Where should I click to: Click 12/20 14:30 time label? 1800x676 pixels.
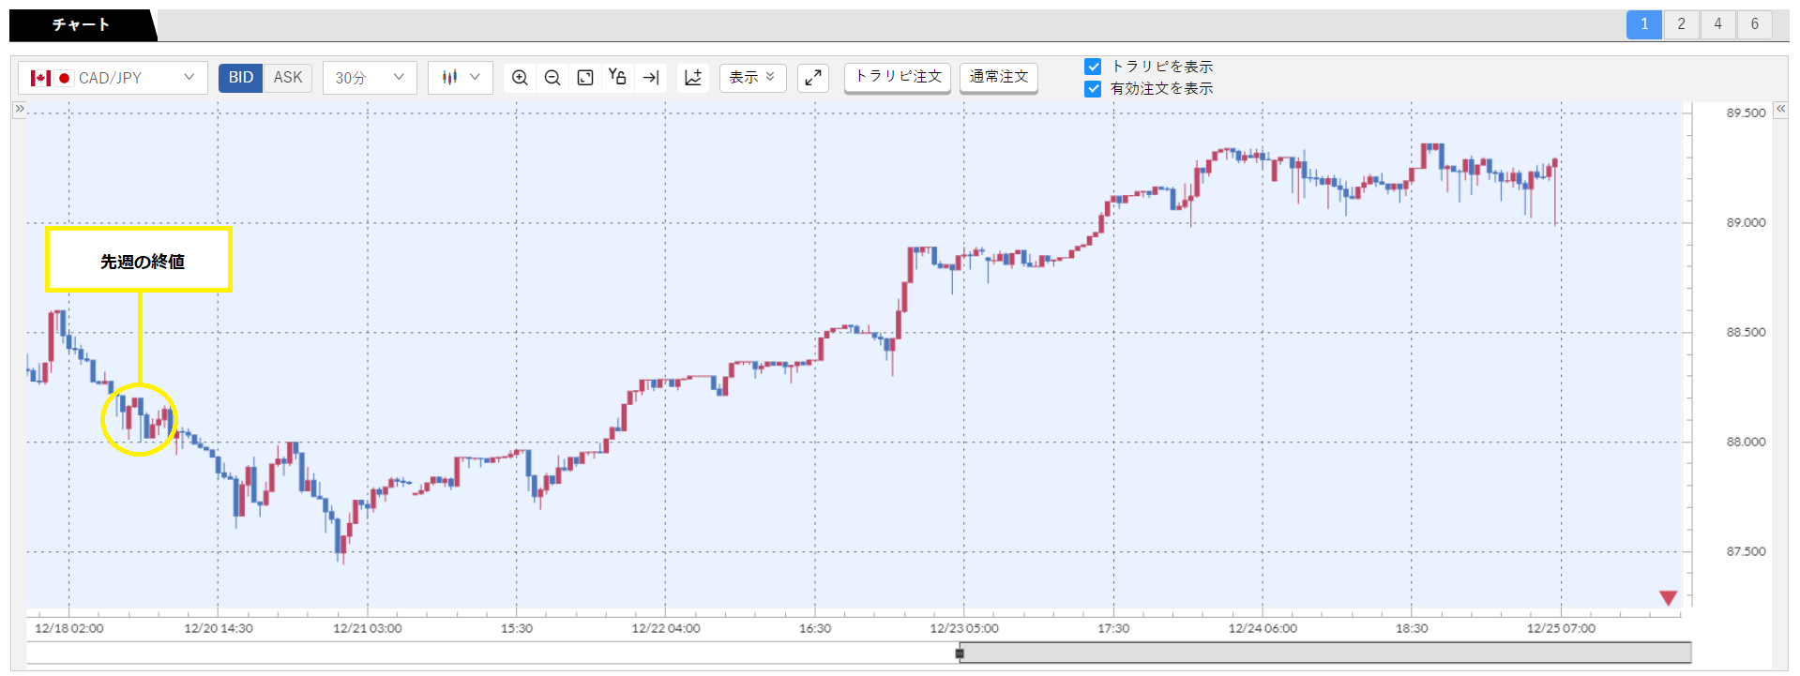point(219,628)
